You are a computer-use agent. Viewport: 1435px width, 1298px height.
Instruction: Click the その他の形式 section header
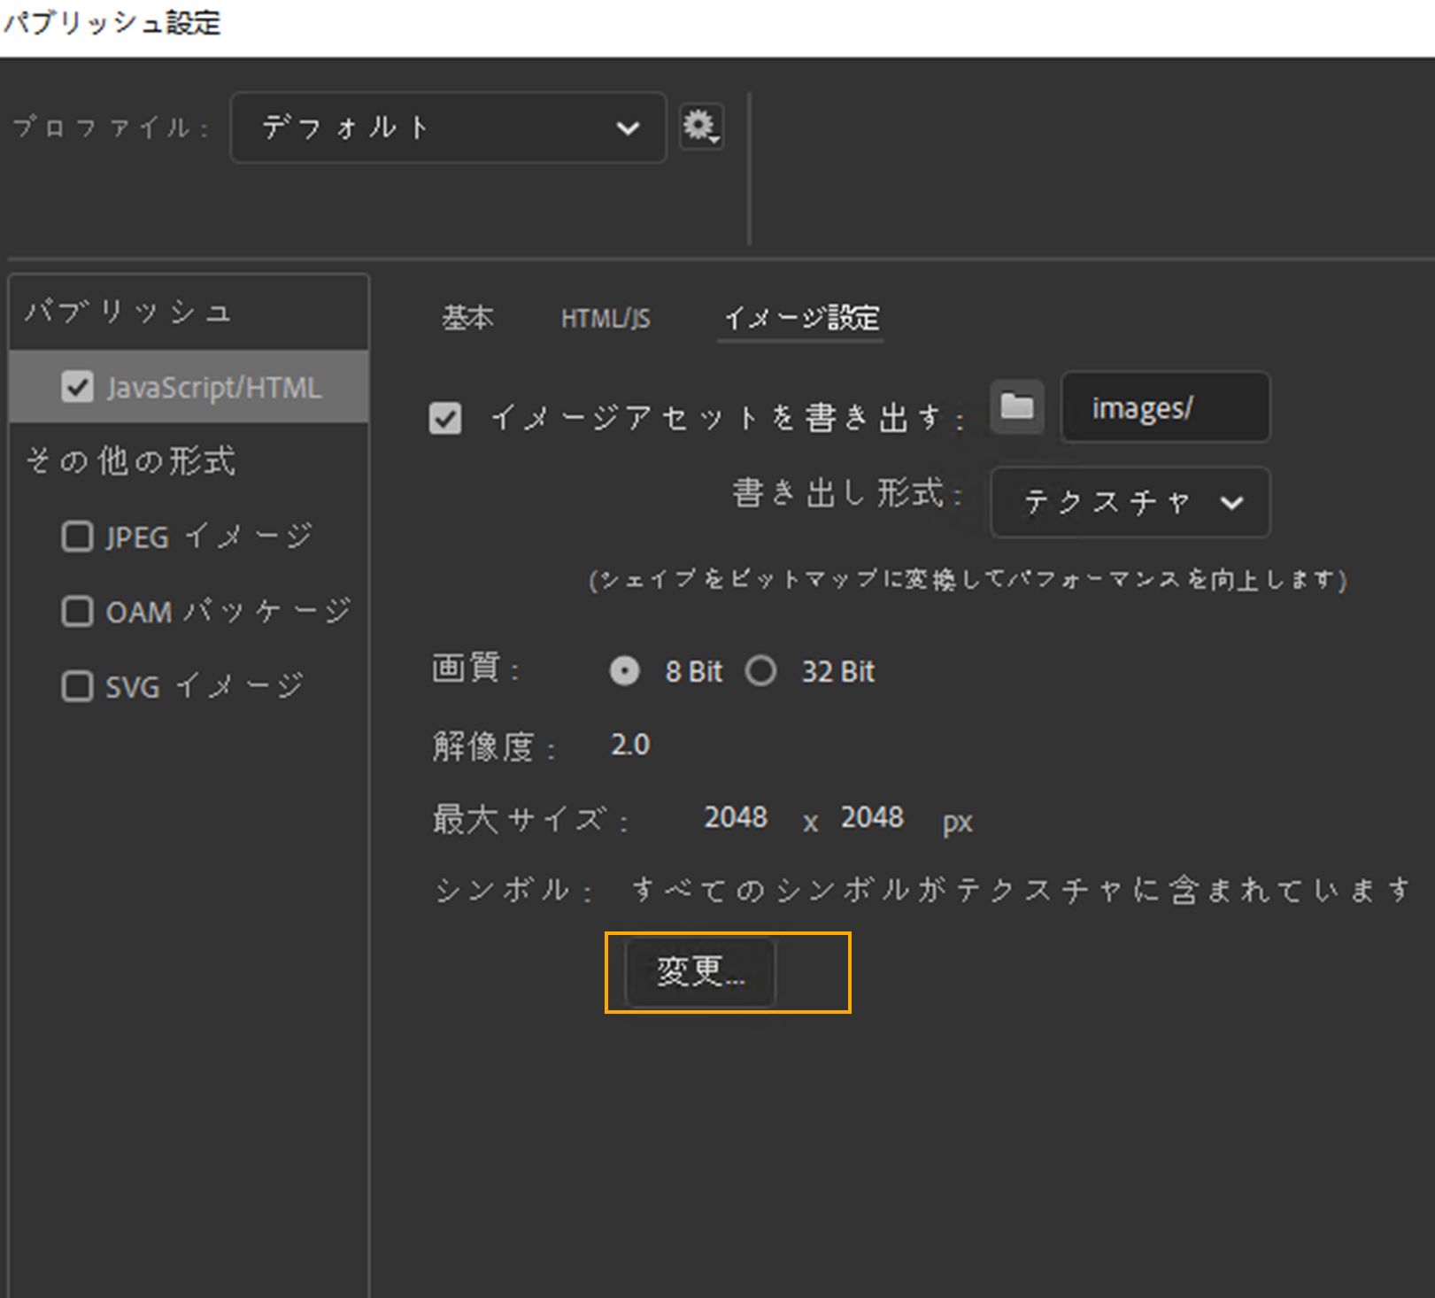tap(131, 461)
